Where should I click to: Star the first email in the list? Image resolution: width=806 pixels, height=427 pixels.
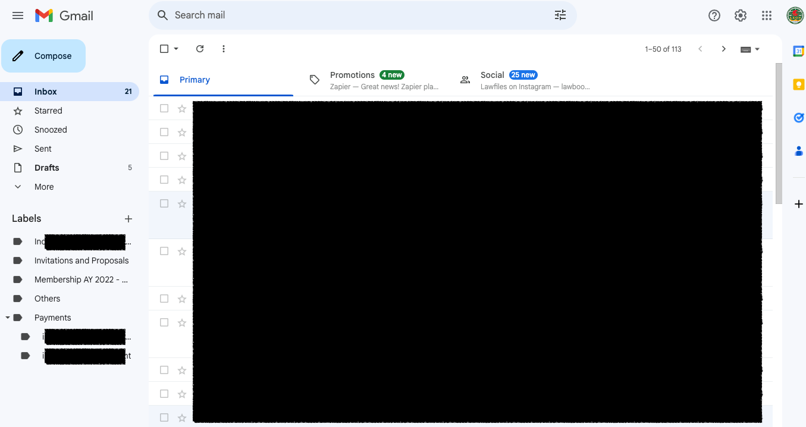click(x=182, y=108)
